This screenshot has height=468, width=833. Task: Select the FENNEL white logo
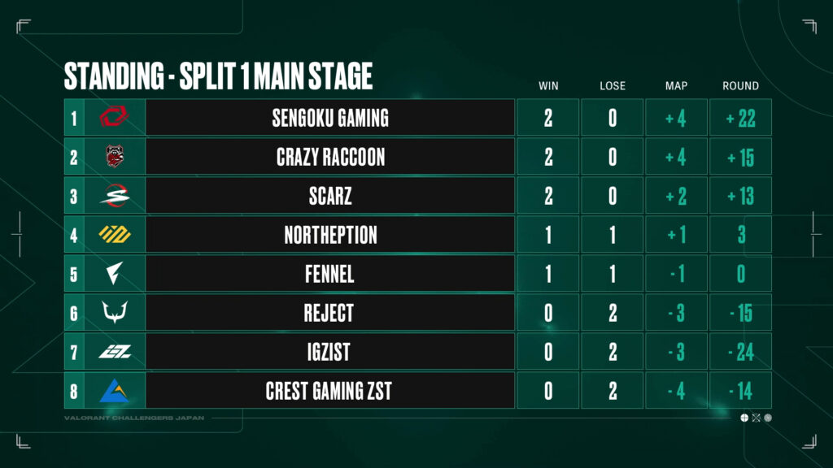(114, 273)
